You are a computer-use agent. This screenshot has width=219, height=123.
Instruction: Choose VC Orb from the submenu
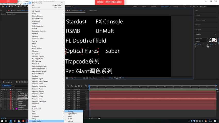74,121
